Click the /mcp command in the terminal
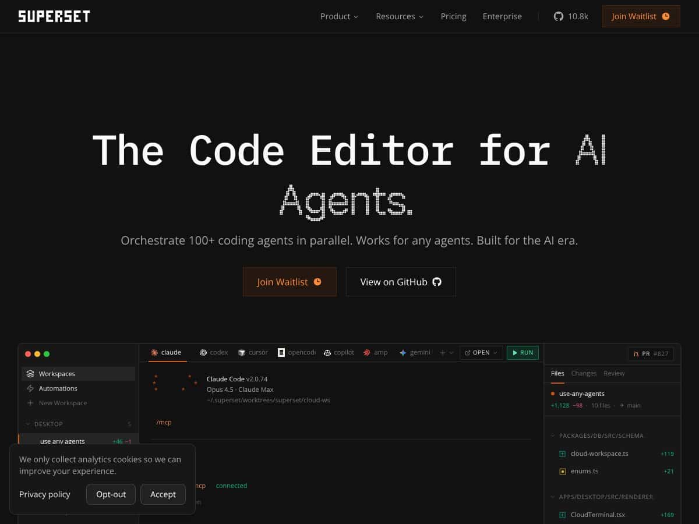Image resolution: width=699 pixels, height=524 pixels. [164, 422]
